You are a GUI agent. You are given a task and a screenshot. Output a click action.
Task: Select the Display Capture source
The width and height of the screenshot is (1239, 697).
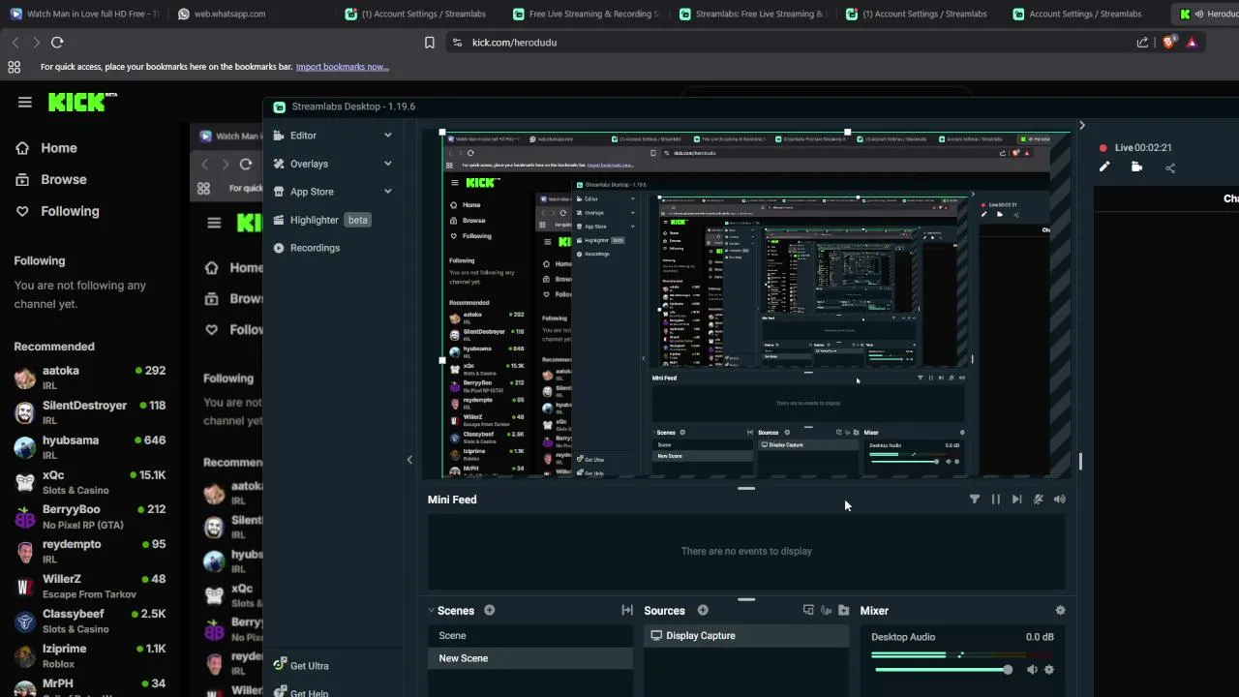click(x=746, y=636)
